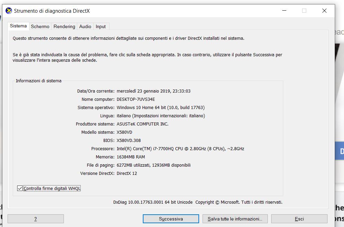Select BIOS value X580VD.308

pos(128,141)
